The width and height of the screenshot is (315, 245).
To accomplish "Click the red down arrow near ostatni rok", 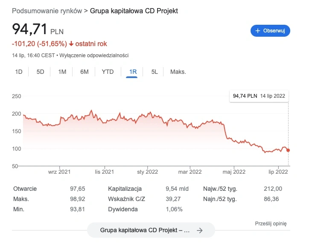I will [71, 44].
